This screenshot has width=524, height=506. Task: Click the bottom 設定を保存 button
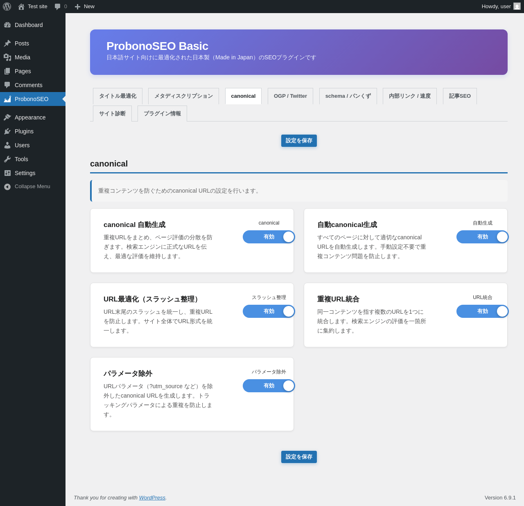[299, 457]
